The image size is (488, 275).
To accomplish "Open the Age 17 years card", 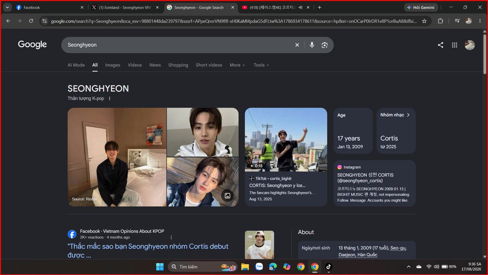I will 353,131.
